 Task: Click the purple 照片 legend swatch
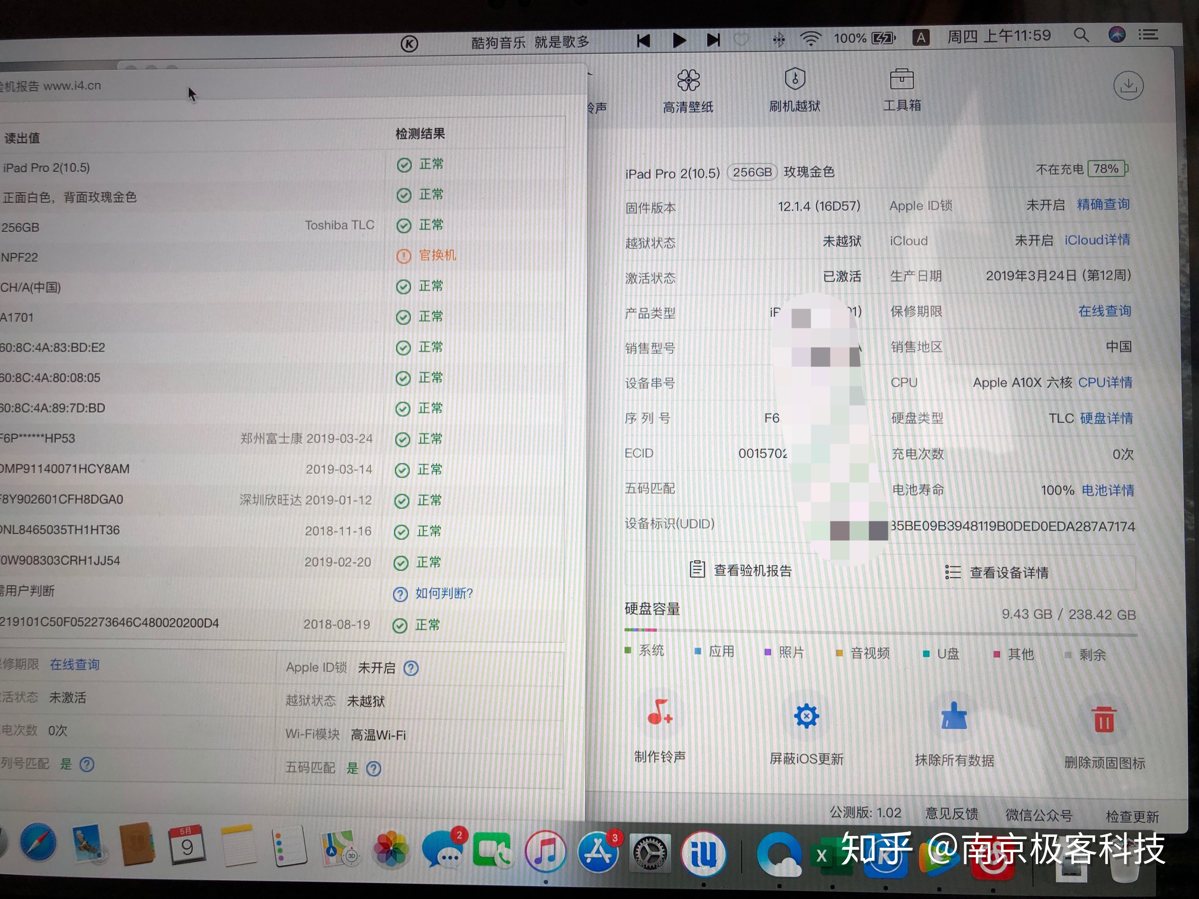point(768,652)
